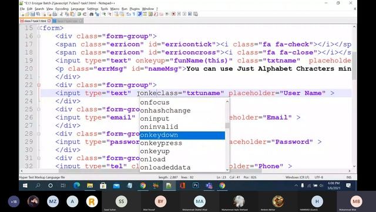Click the editor scroll-down arrow

[x=354, y=166]
